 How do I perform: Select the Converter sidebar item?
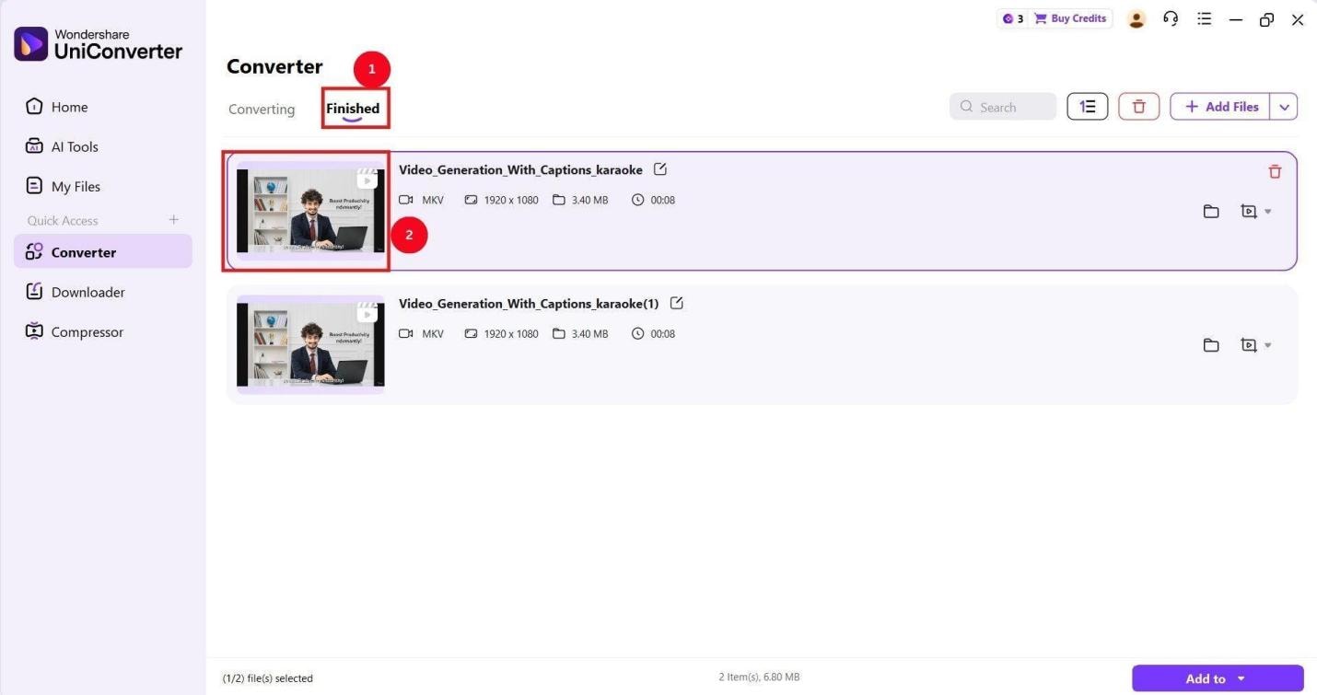pos(103,251)
